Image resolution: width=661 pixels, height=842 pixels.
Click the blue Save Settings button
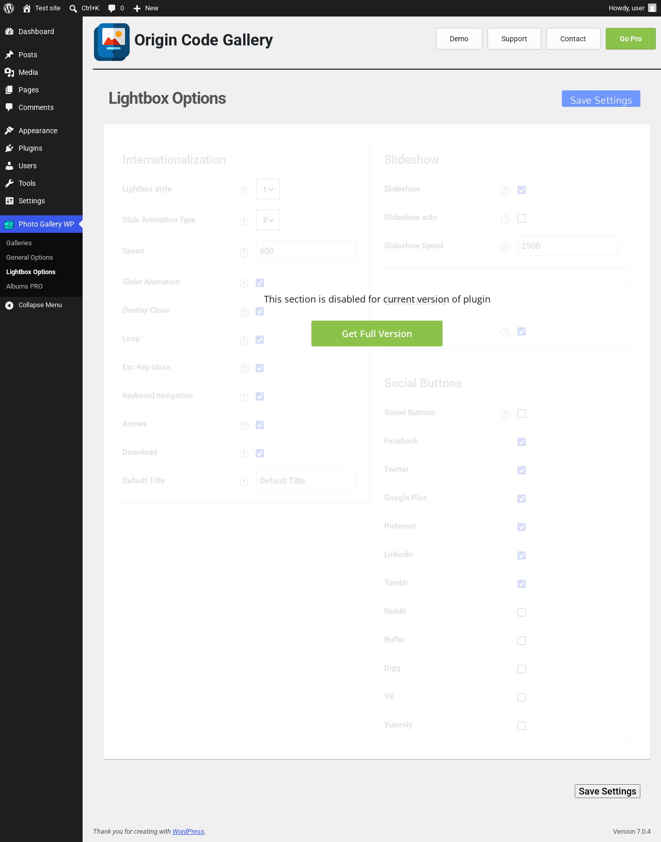601,99
